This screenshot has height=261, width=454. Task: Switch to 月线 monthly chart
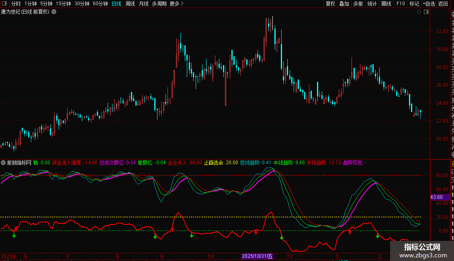point(143,4)
